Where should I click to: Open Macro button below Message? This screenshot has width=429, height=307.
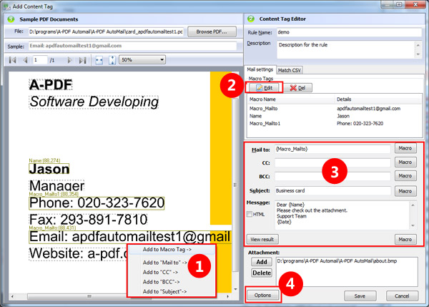[x=405, y=239]
